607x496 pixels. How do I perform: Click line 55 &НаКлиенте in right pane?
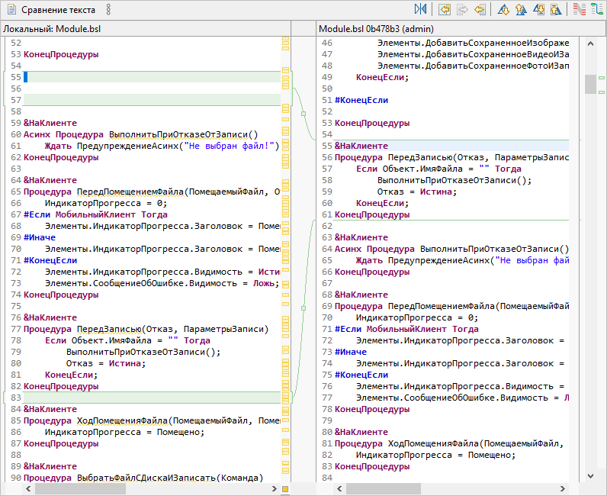tap(361, 146)
